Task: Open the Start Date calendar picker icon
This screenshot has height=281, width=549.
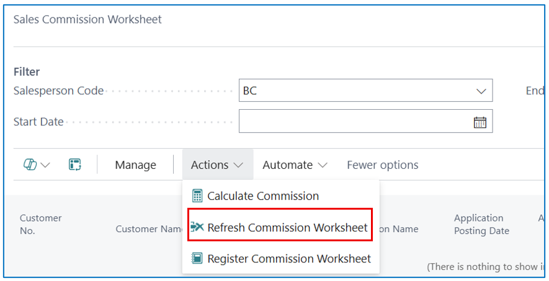Action: [480, 122]
